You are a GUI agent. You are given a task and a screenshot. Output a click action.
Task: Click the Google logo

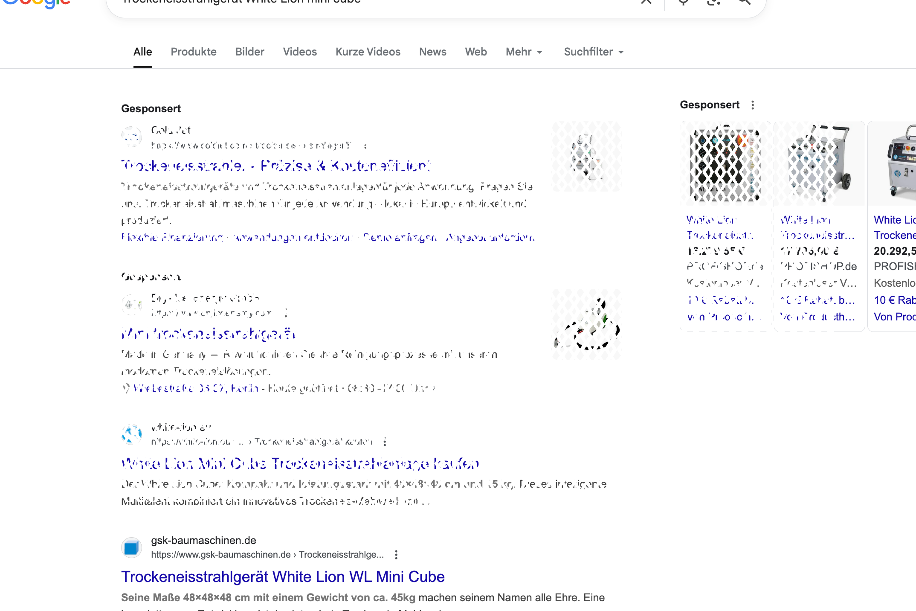click(x=36, y=3)
